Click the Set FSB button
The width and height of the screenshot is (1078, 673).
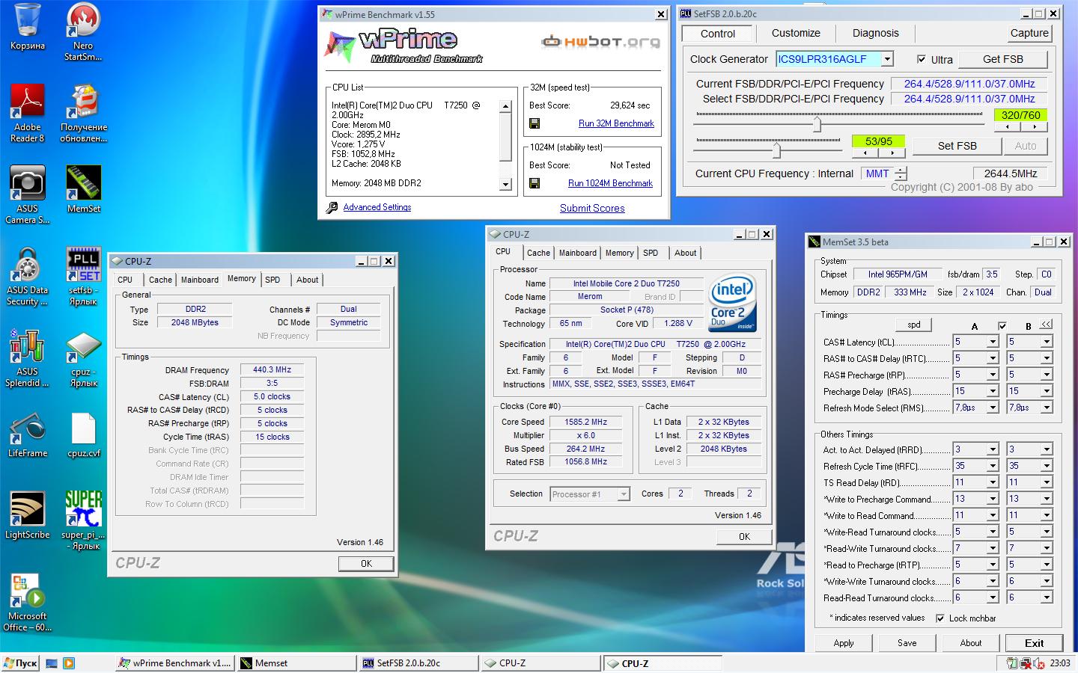point(957,146)
